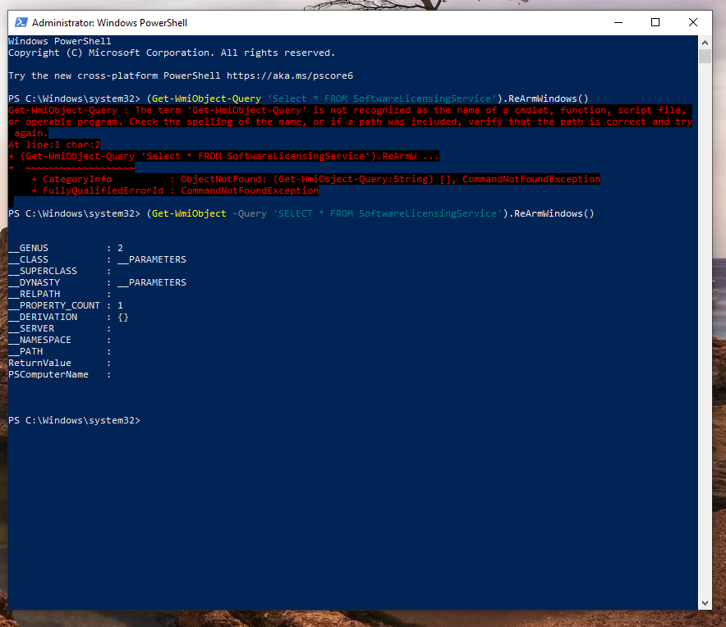Minimize the PowerShell window
Viewport: 726px width, 627px height.
(x=618, y=22)
